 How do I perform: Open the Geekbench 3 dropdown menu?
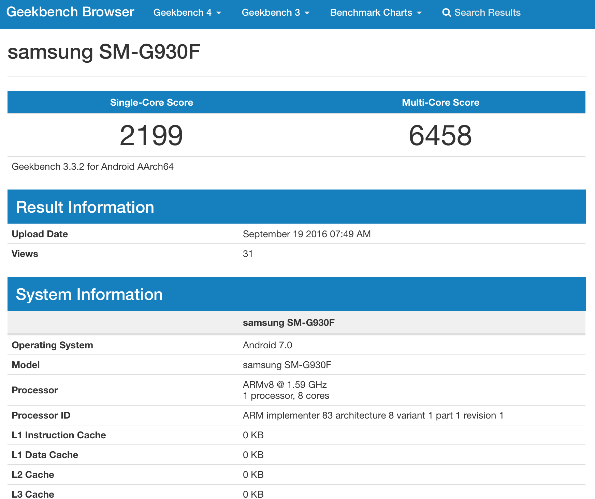pyautogui.click(x=275, y=13)
